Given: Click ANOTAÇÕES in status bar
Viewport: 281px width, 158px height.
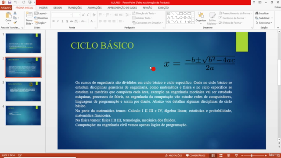Looking at the screenshot, I should 173,155.
